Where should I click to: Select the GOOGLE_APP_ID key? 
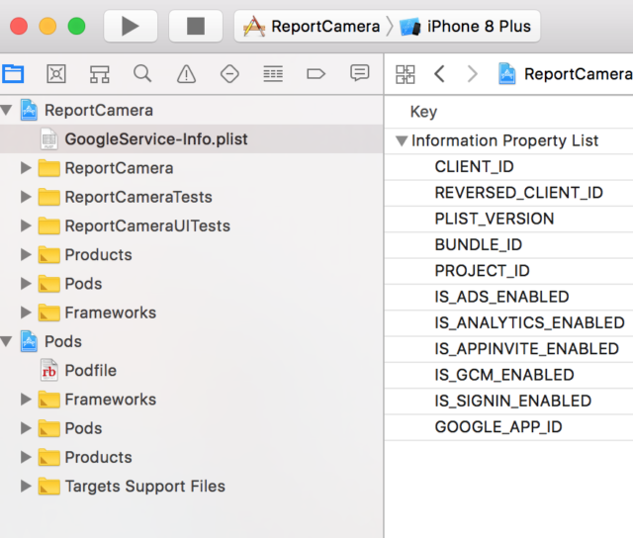coord(498,426)
